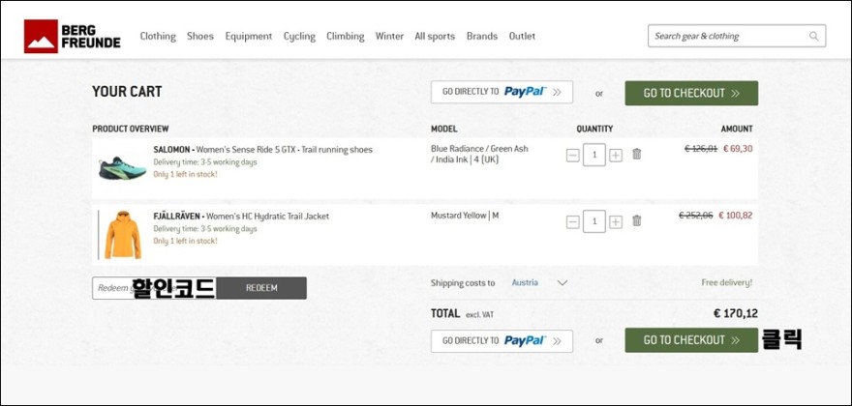
Task: Open Fjällräven Women's HC Hydratic Trail Jacket link
Action: coord(241,216)
